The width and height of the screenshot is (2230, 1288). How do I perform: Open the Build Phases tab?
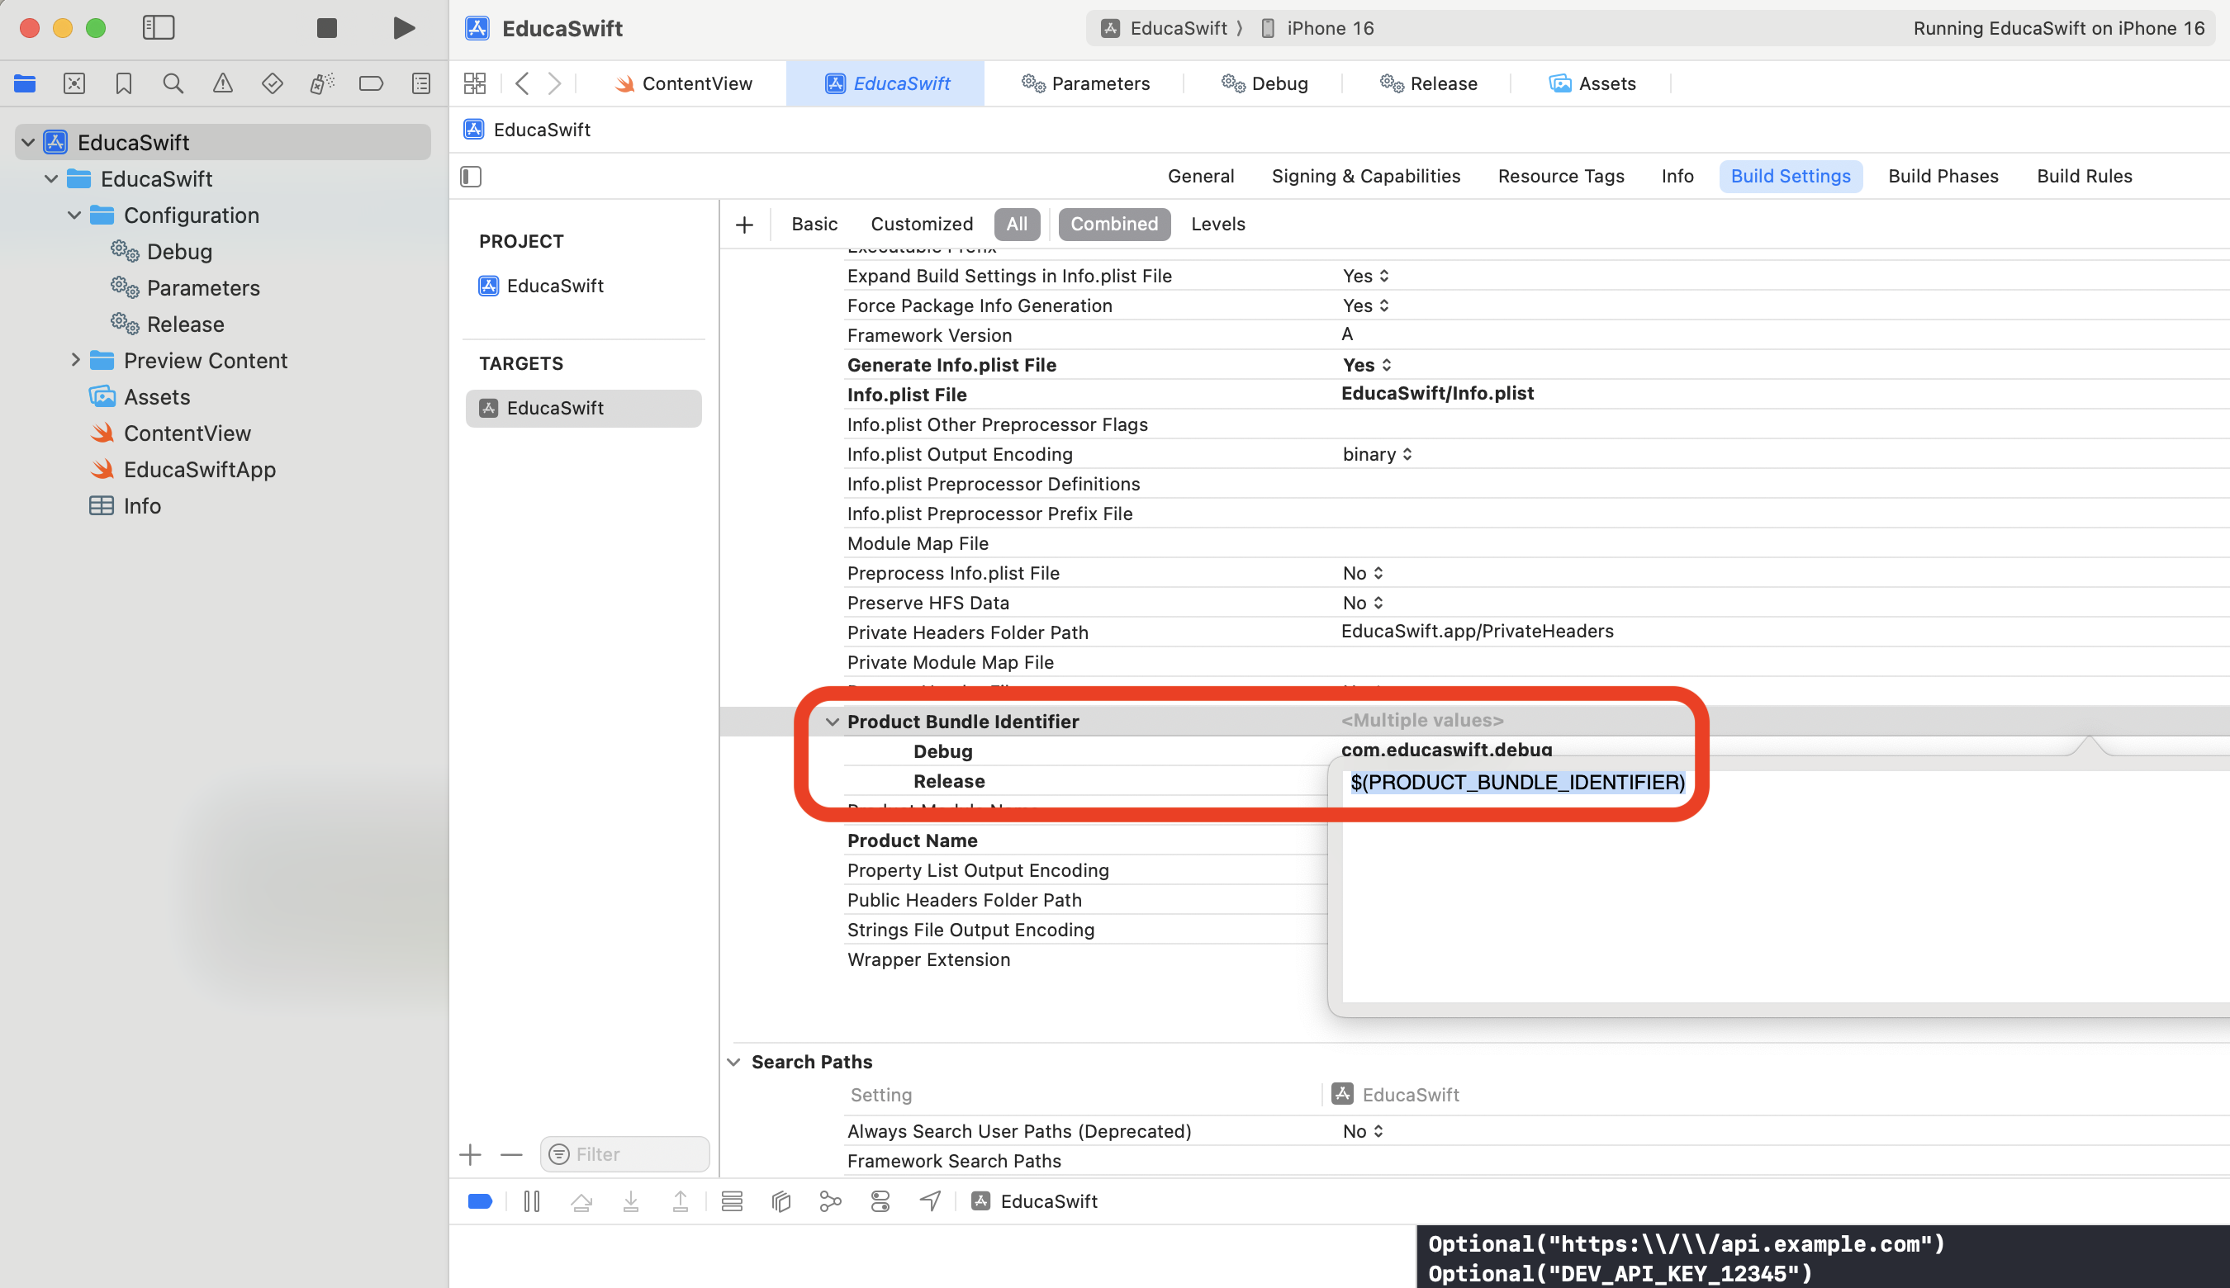point(1943,176)
